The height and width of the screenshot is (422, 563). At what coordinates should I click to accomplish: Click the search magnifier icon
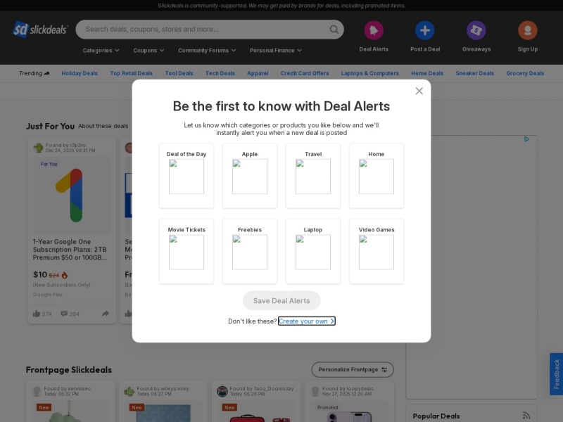tap(334, 30)
